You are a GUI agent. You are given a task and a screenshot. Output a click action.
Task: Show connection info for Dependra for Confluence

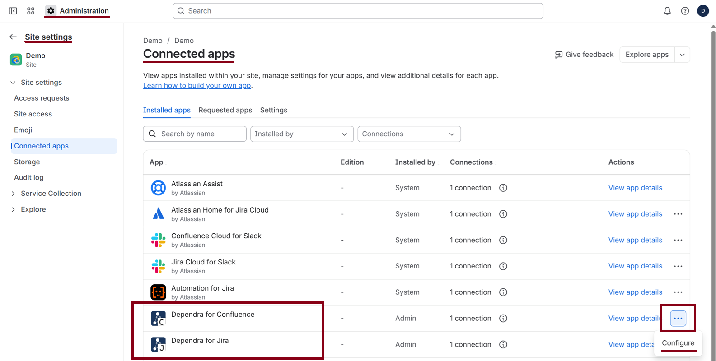(503, 319)
